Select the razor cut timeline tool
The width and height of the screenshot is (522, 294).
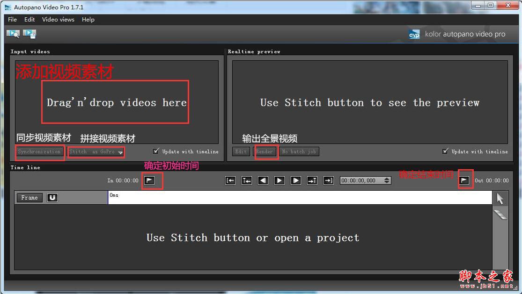(500, 215)
